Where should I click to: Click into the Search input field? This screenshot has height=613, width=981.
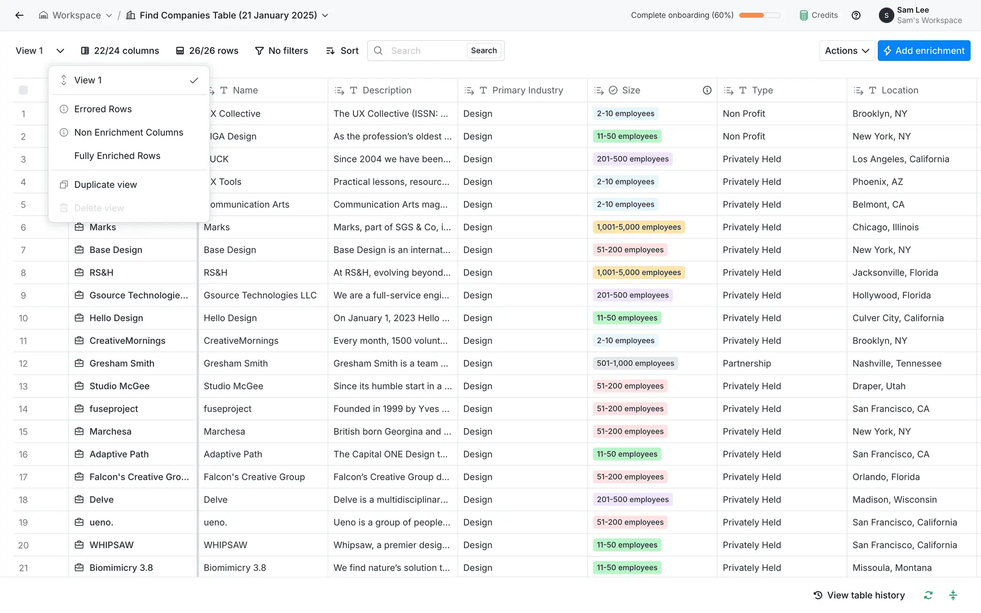coord(424,51)
